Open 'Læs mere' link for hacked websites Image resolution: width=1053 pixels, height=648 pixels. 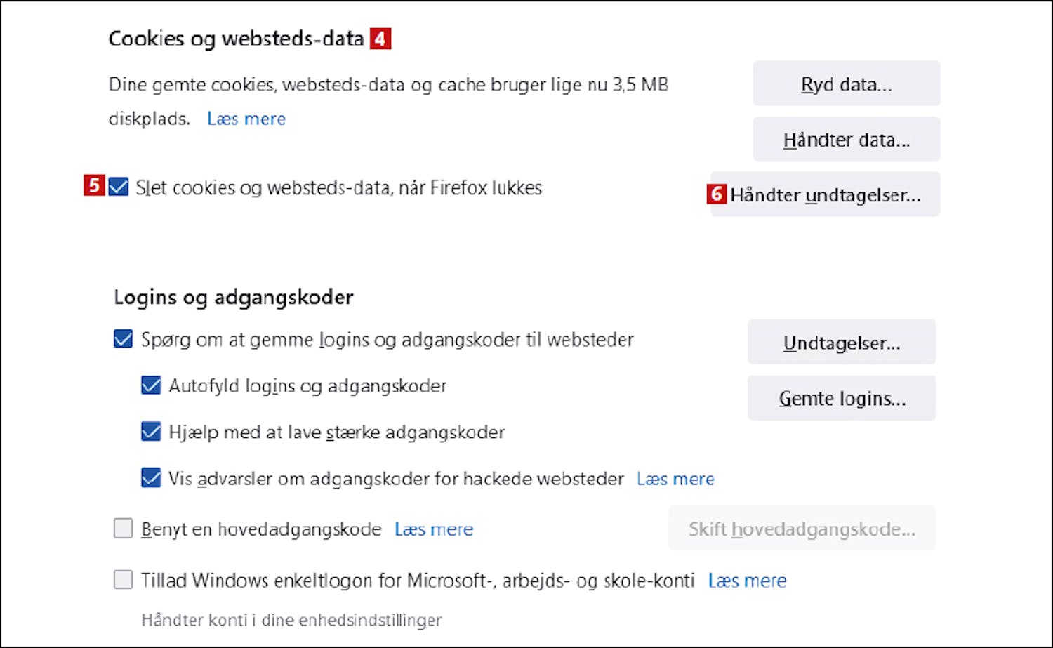click(675, 479)
